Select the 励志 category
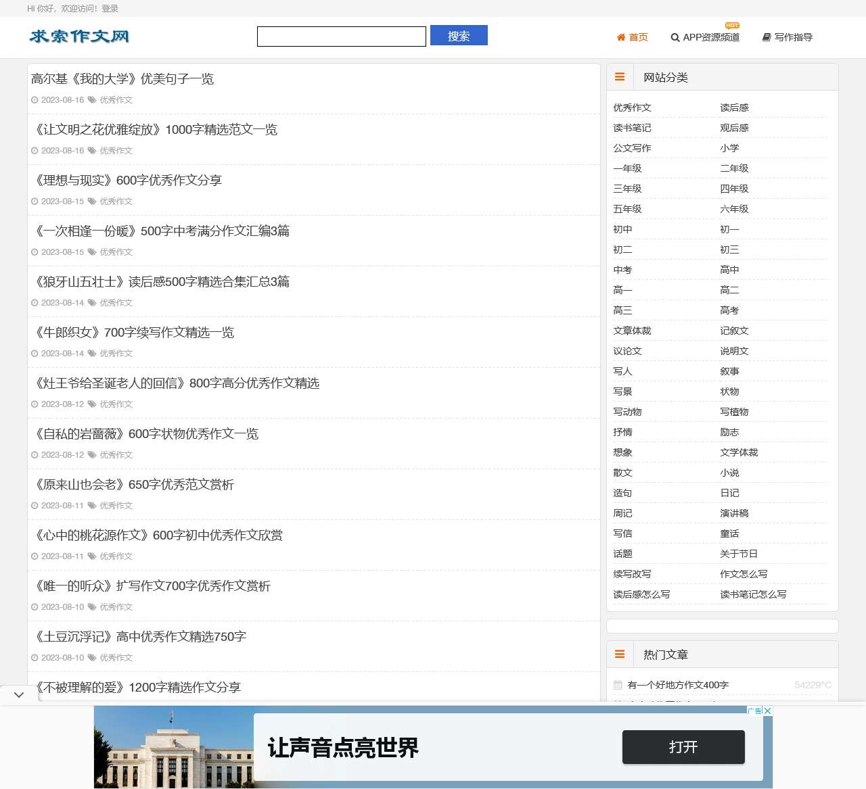This screenshot has height=789, width=866. point(729,432)
